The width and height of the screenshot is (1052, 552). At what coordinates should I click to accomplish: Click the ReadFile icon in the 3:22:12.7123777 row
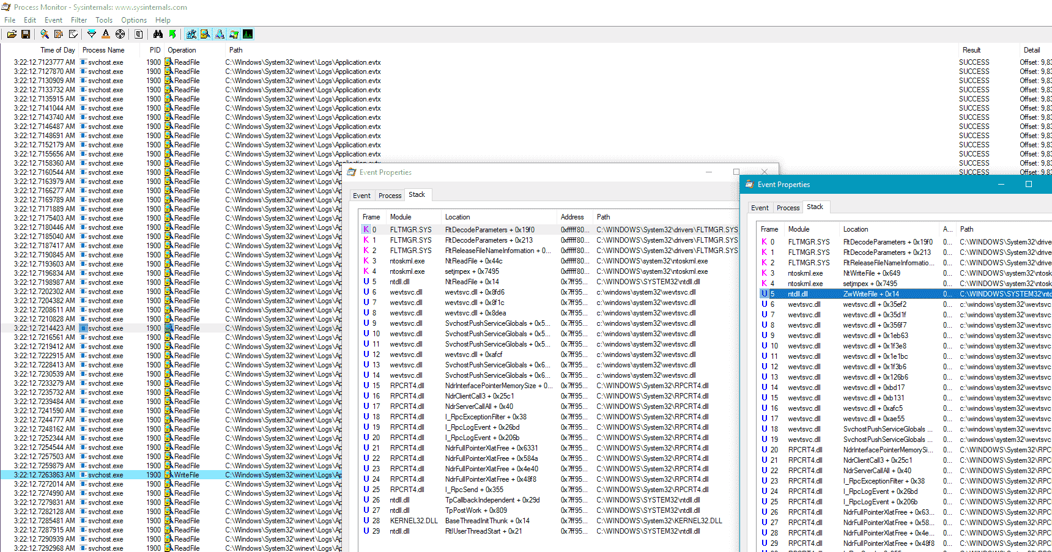[x=169, y=62]
